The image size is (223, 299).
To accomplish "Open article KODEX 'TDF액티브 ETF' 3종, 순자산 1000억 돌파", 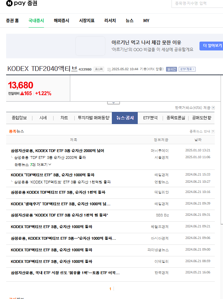I will [53, 175].
